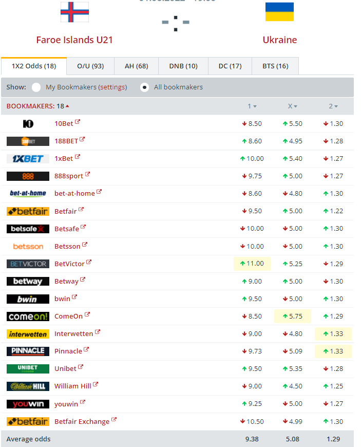Open the Betsson bookmaker link
Viewport: 361px width, 447px height.
point(67,246)
